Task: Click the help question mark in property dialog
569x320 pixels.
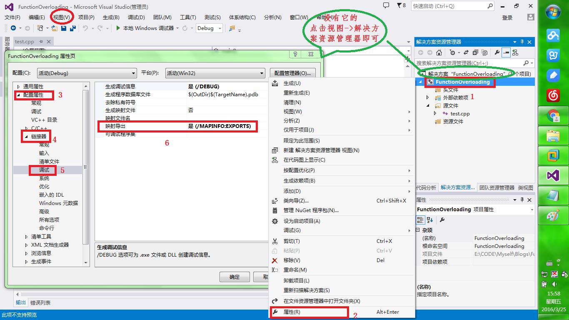Action: coord(295,54)
